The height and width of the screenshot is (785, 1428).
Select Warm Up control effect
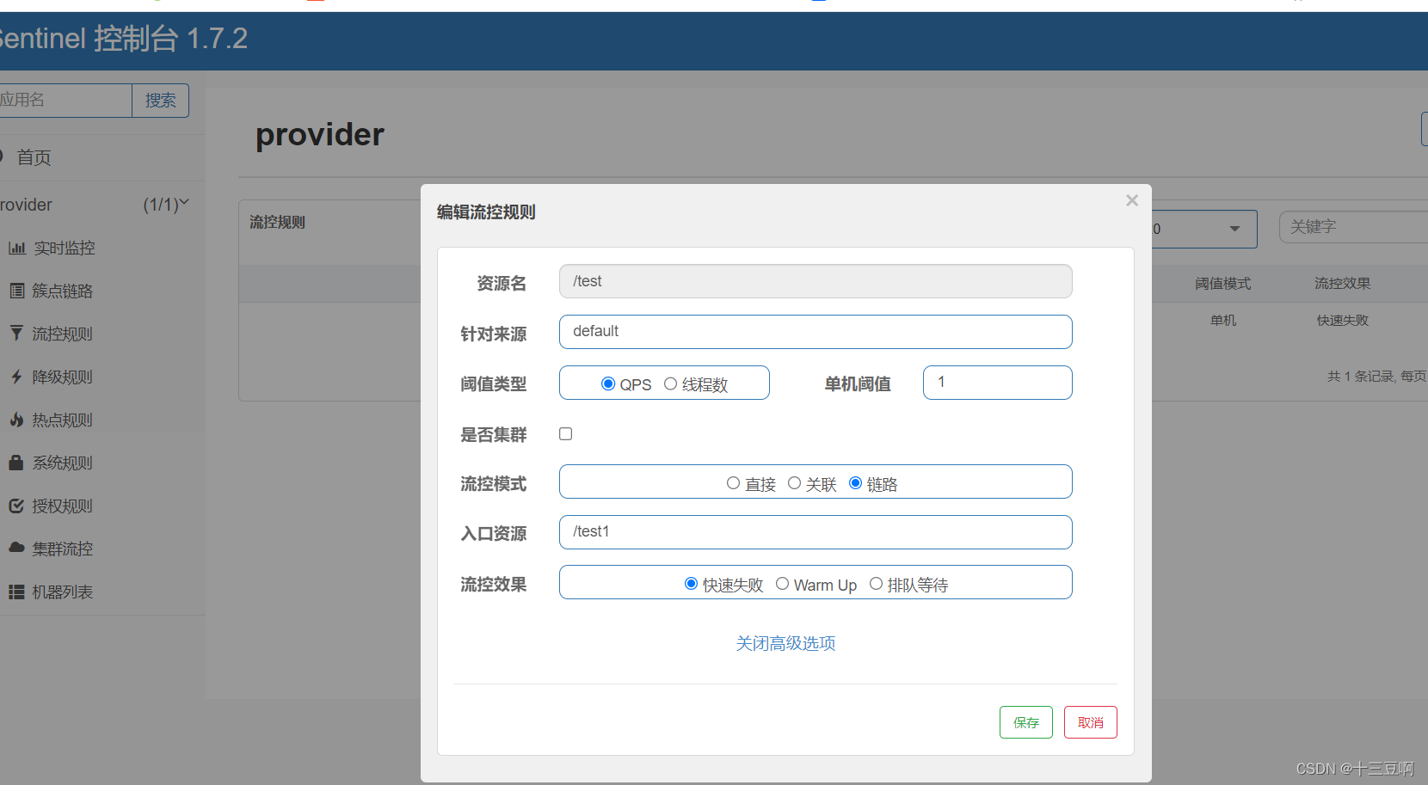coord(782,584)
